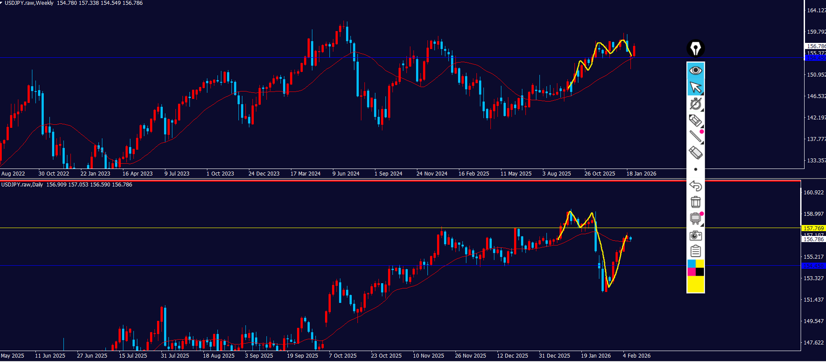The image size is (826, 362).
Task: Click the Epic Pen nib logo
Action: 695,48
